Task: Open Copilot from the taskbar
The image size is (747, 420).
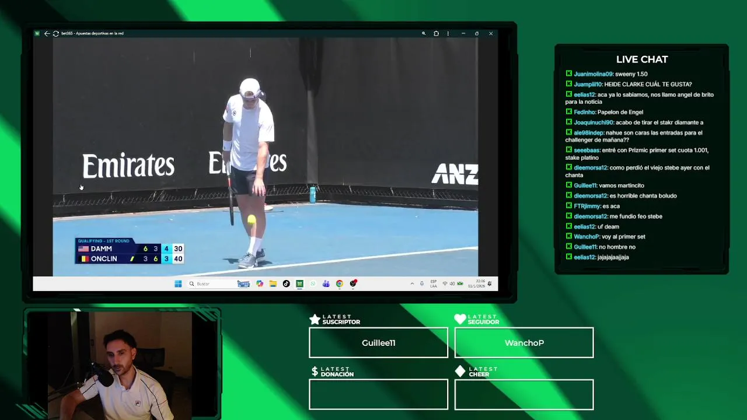Action: pyautogui.click(x=260, y=283)
